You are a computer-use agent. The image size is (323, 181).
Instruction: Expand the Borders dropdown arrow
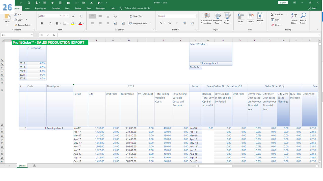(x=68, y=23)
